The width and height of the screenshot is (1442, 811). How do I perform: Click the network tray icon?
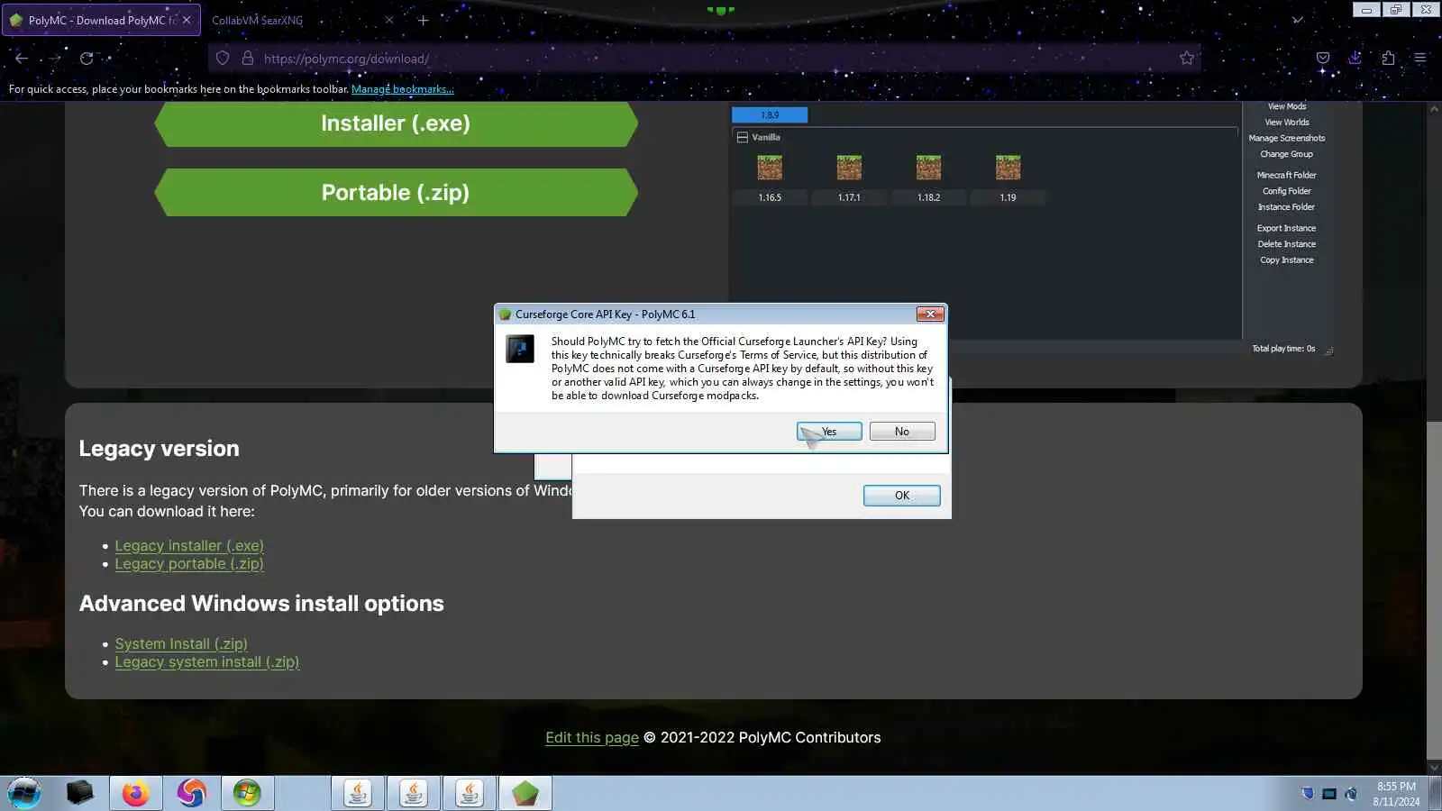click(x=1329, y=794)
